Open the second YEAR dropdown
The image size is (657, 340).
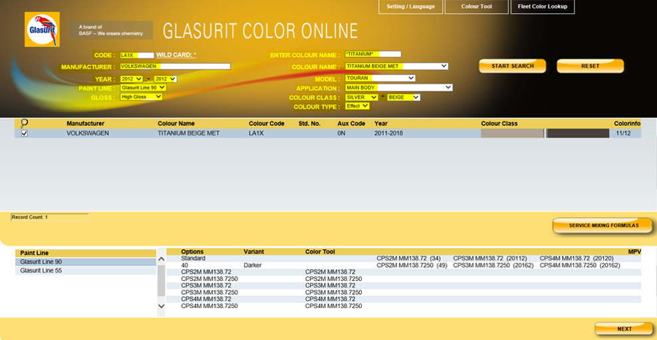pos(165,79)
